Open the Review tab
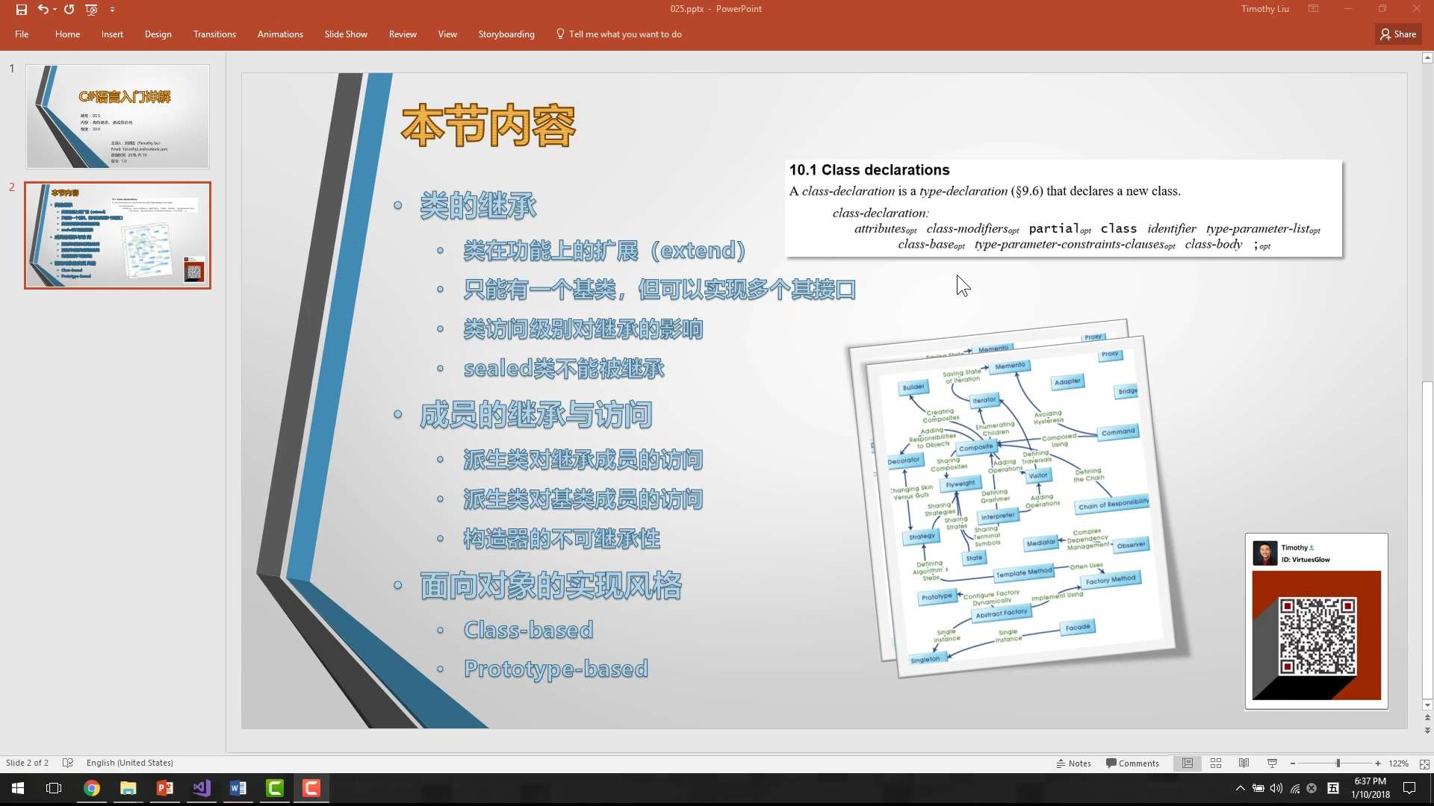Viewport: 1434px width, 806px height. pos(403,34)
